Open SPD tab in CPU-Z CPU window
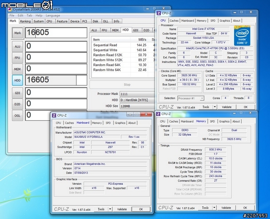 coord(213,21)
